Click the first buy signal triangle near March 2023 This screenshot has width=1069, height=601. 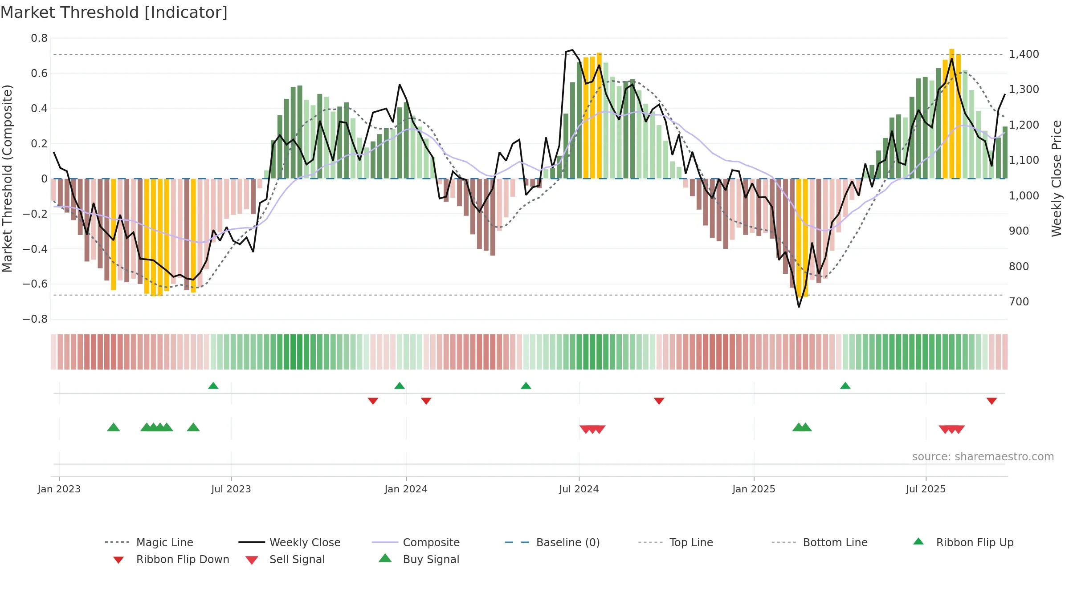[x=114, y=427]
